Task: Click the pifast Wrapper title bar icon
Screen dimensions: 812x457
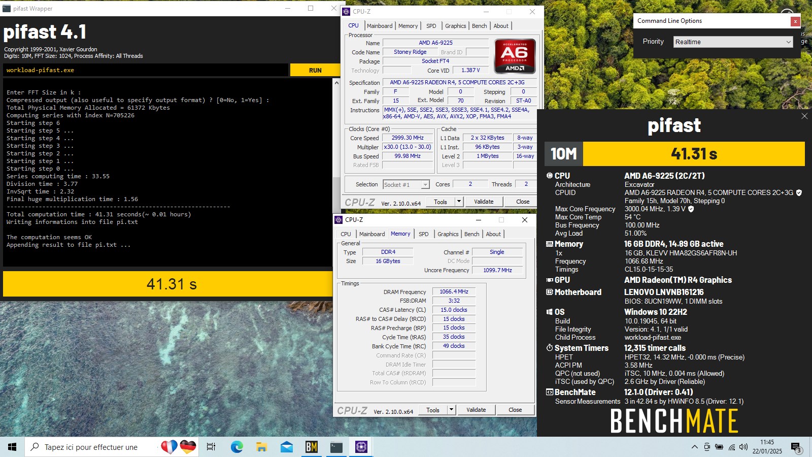Action: tap(7, 9)
